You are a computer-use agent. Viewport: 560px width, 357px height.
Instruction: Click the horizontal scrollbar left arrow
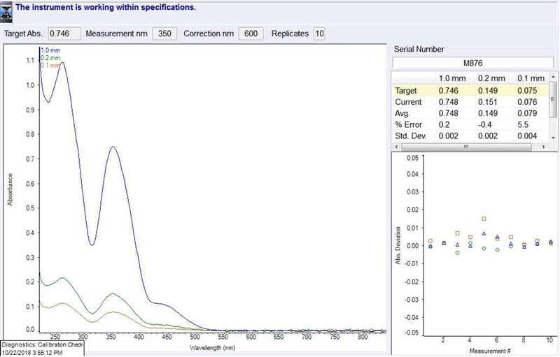396,147
